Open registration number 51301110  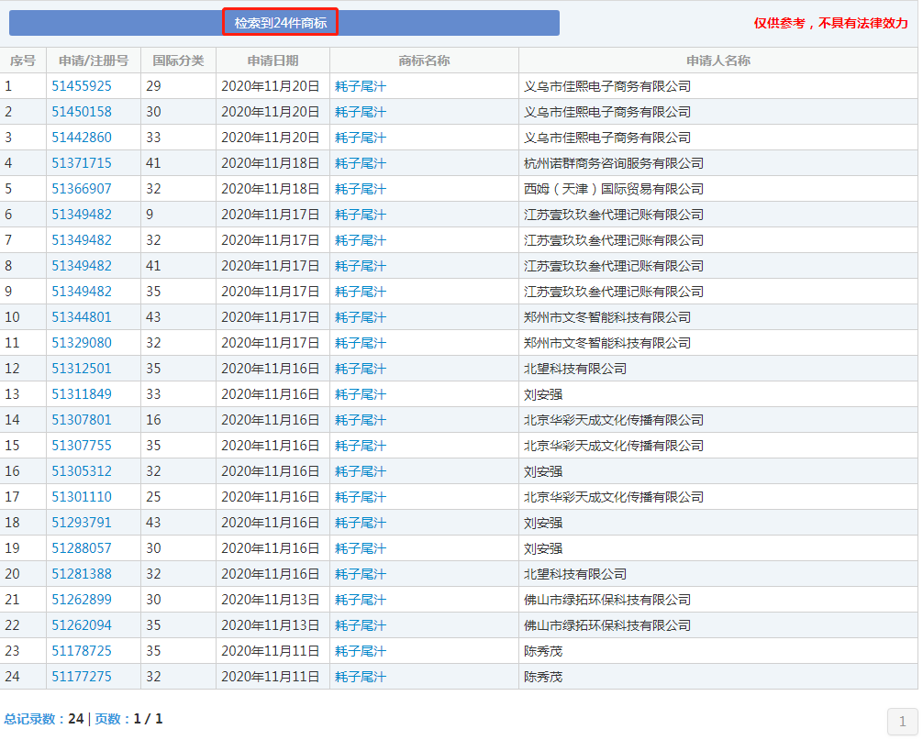82,497
